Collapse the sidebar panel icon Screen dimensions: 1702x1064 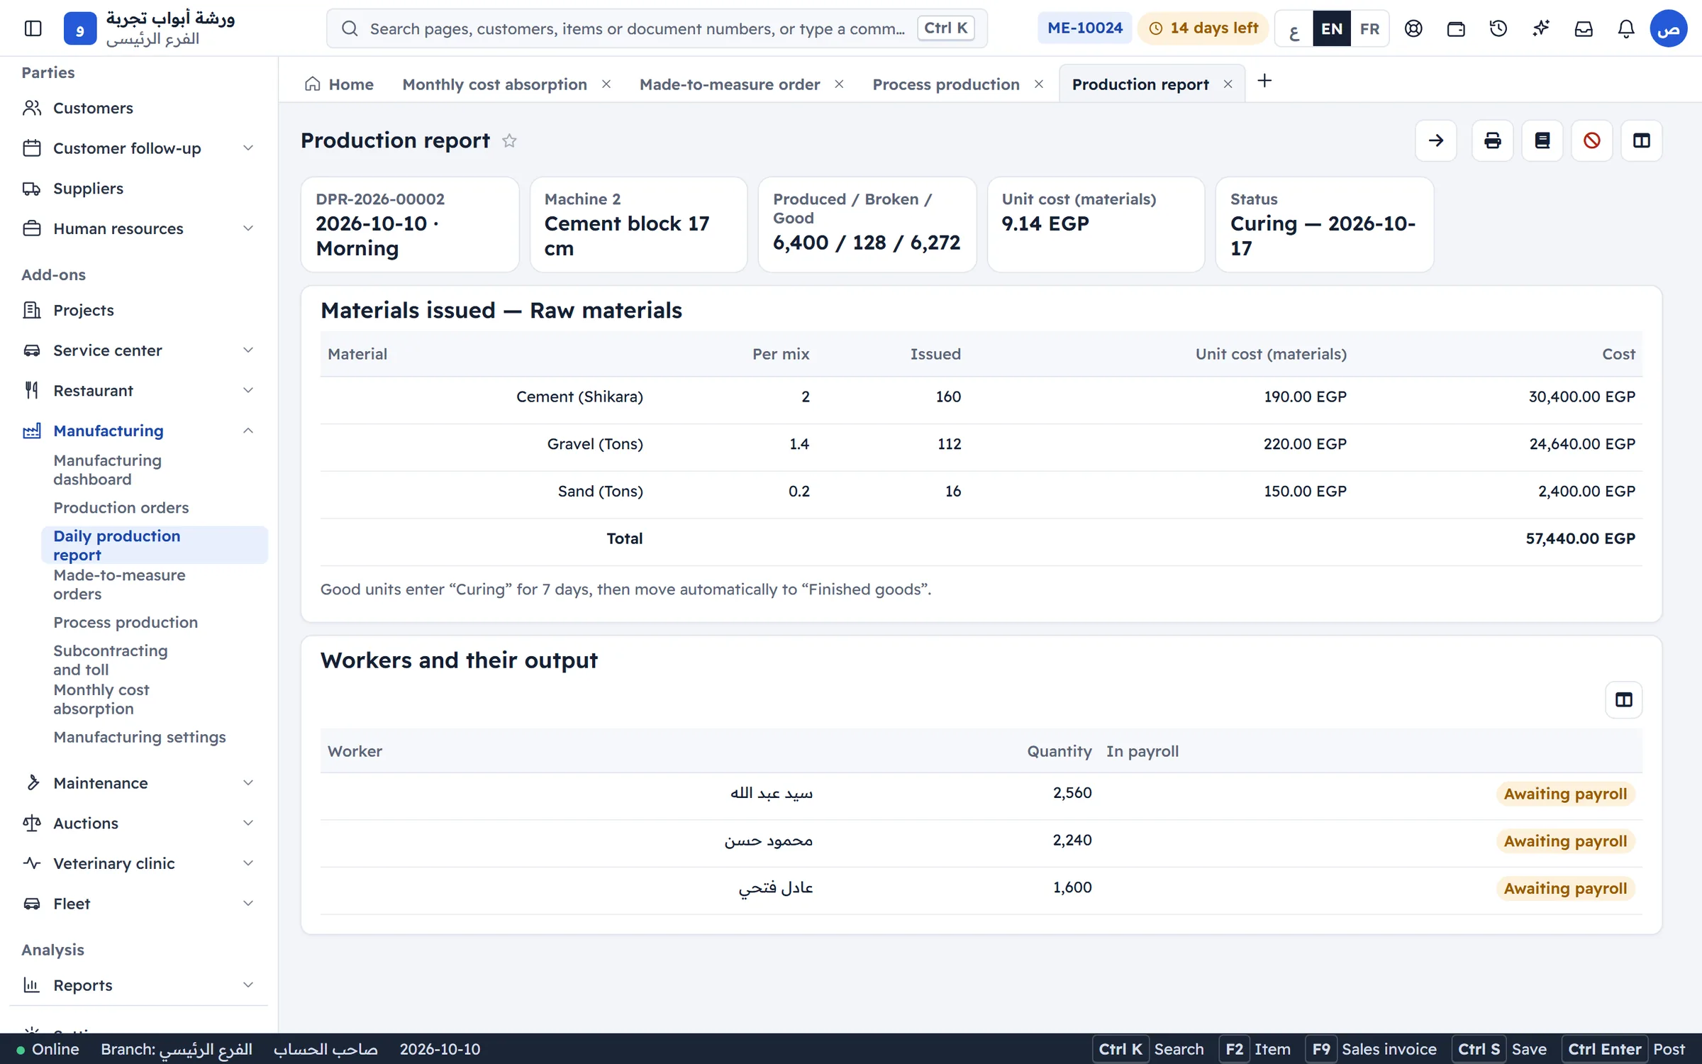click(33, 28)
